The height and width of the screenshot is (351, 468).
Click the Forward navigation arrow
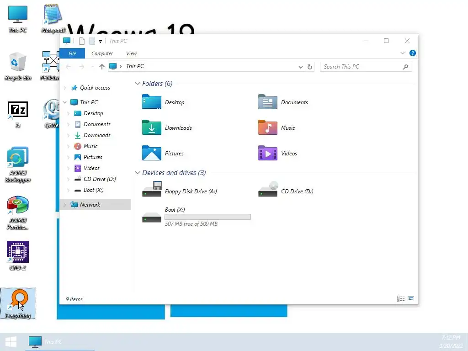point(81,67)
